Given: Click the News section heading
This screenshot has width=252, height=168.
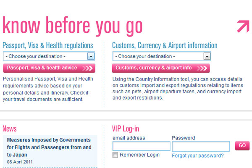Looking at the screenshot, I should coord(10,129).
